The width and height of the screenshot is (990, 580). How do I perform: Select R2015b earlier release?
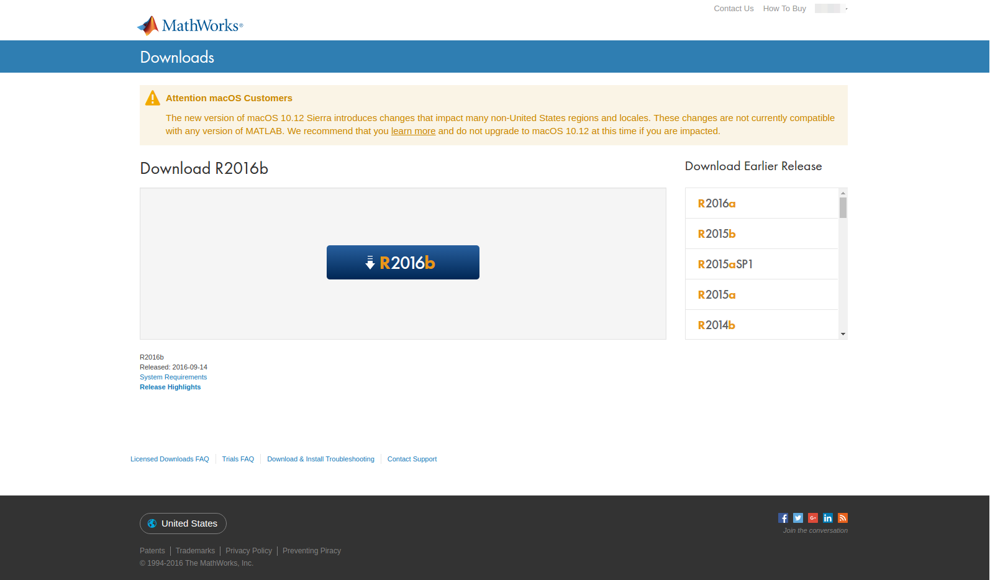coord(762,233)
